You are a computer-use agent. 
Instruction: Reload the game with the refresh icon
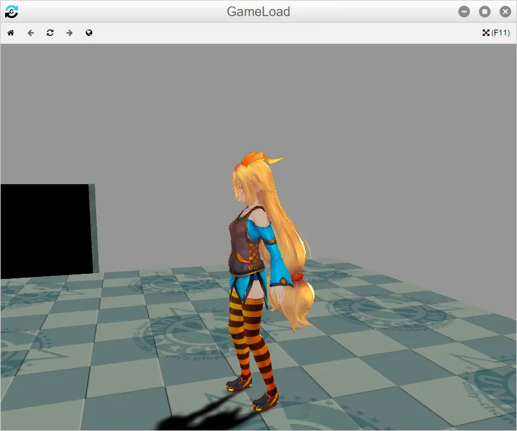tap(50, 33)
